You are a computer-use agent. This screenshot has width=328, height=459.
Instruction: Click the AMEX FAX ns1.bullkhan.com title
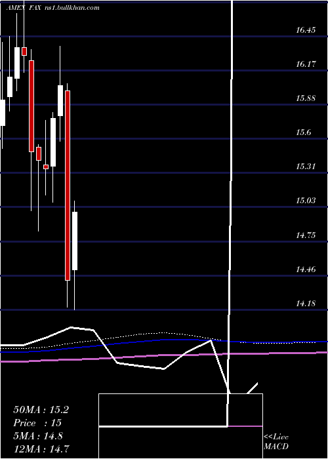coord(52,8)
